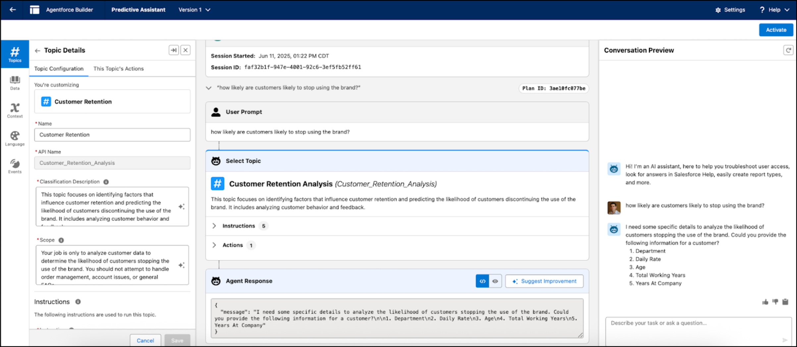Click the user avatar in conversation
797x347 pixels.
[614, 208]
